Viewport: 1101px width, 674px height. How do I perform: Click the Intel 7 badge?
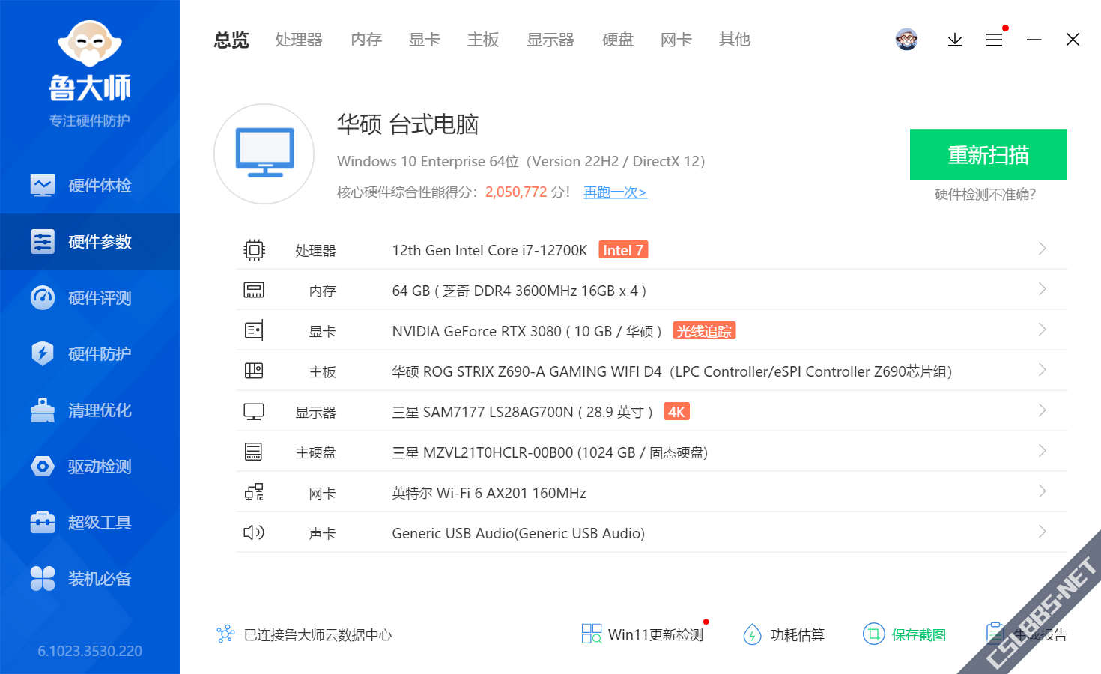coord(623,250)
